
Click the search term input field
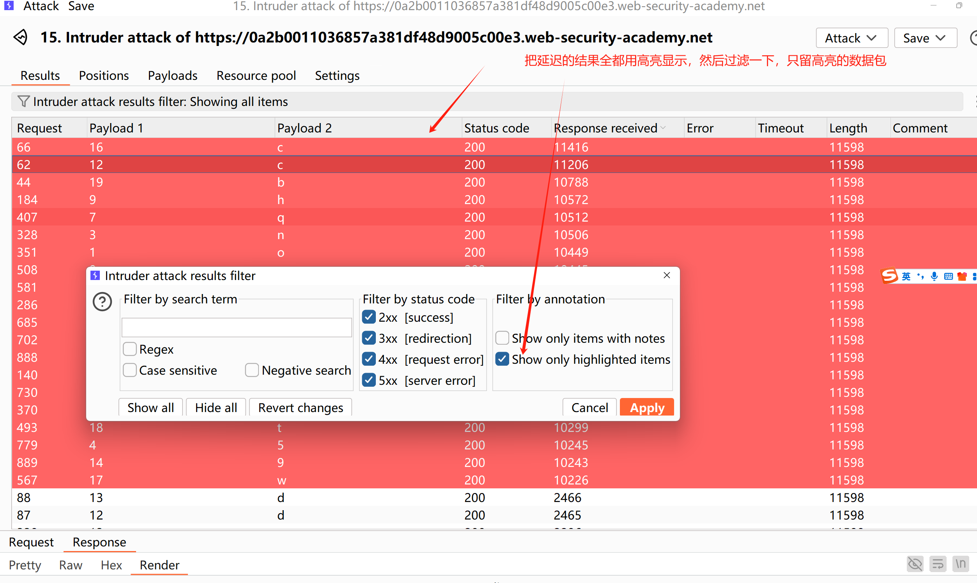coord(236,327)
